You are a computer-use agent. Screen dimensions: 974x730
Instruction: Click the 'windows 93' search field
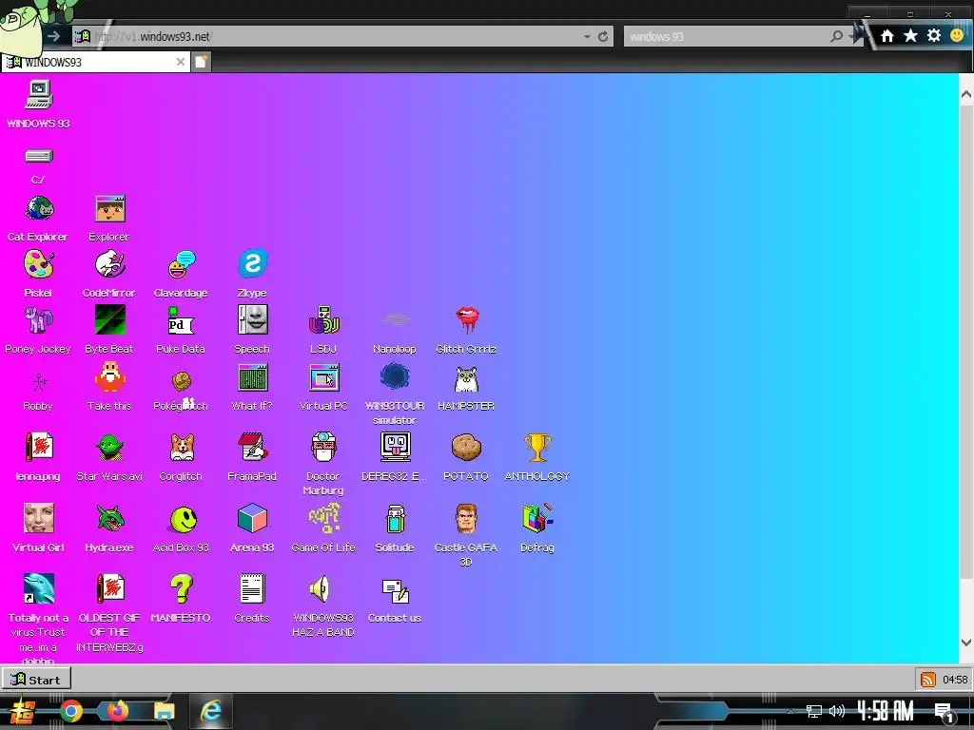point(727,37)
